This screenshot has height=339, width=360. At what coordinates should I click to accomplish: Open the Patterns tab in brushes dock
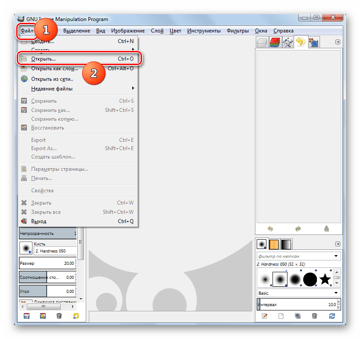[274, 244]
